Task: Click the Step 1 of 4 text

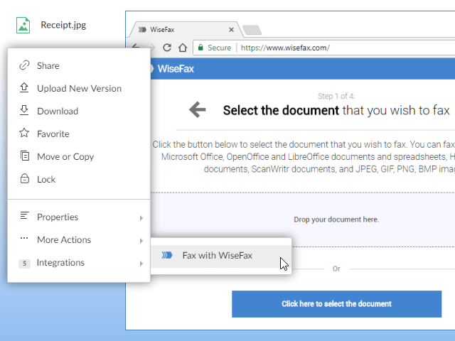Action: coord(336,97)
